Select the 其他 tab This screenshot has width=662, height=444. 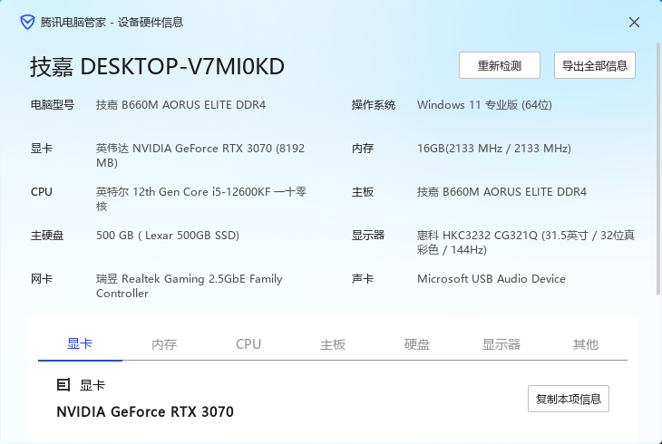pos(586,344)
